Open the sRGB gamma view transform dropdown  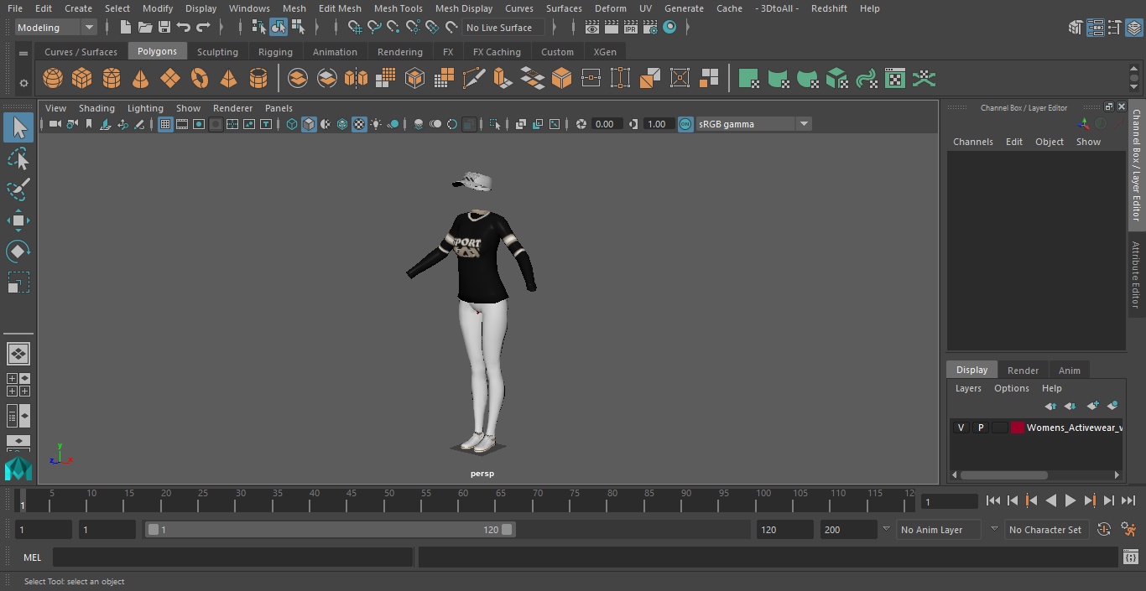[753, 124]
